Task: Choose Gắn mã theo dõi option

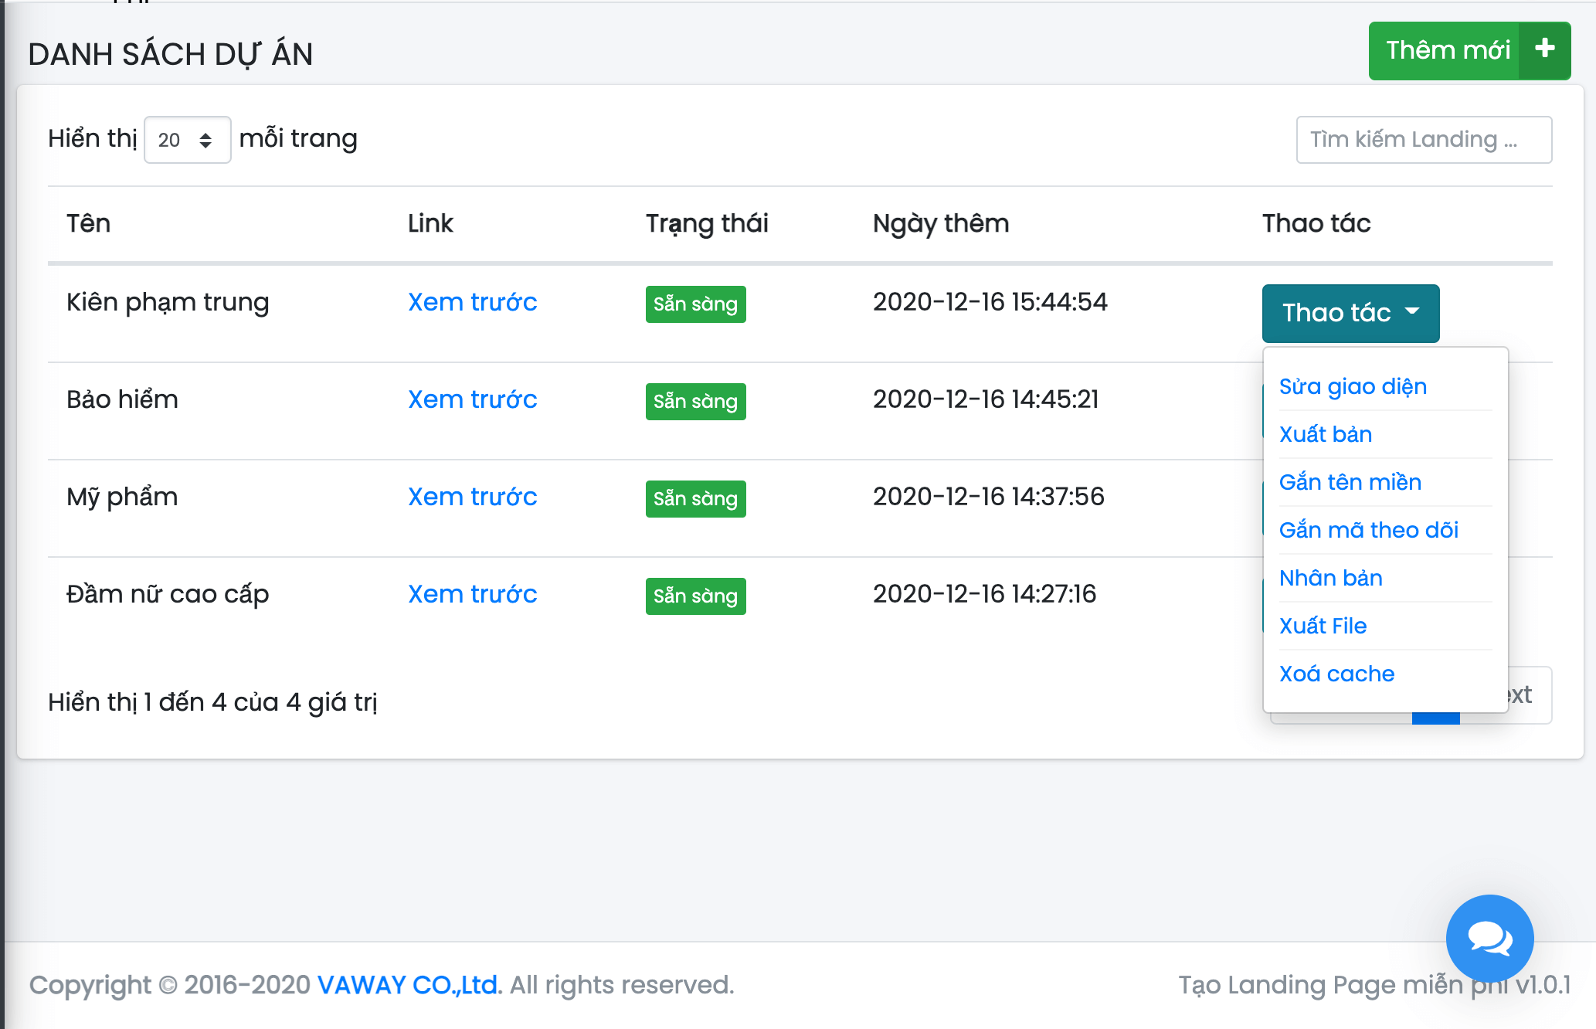Action: click(1368, 530)
